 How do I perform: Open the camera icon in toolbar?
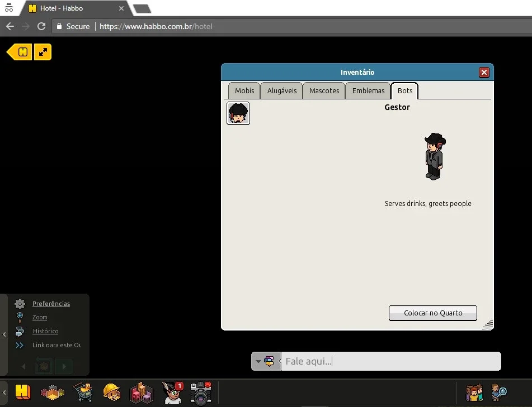coord(201,393)
